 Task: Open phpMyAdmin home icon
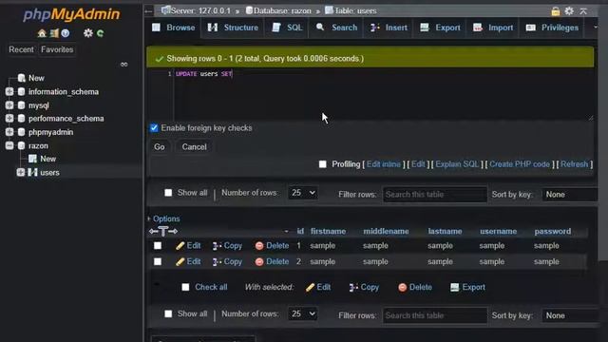(x=42, y=33)
